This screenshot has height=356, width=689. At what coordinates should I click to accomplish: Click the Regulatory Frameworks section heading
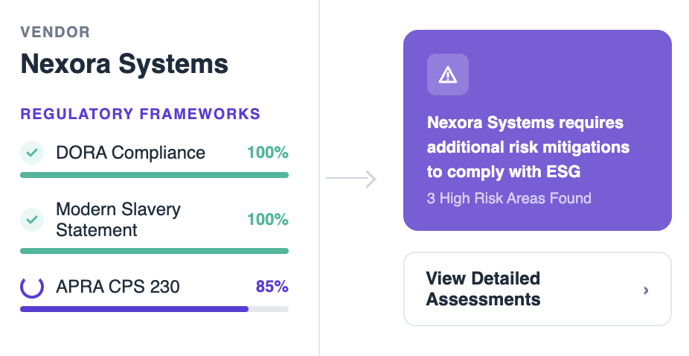coord(140,114)
